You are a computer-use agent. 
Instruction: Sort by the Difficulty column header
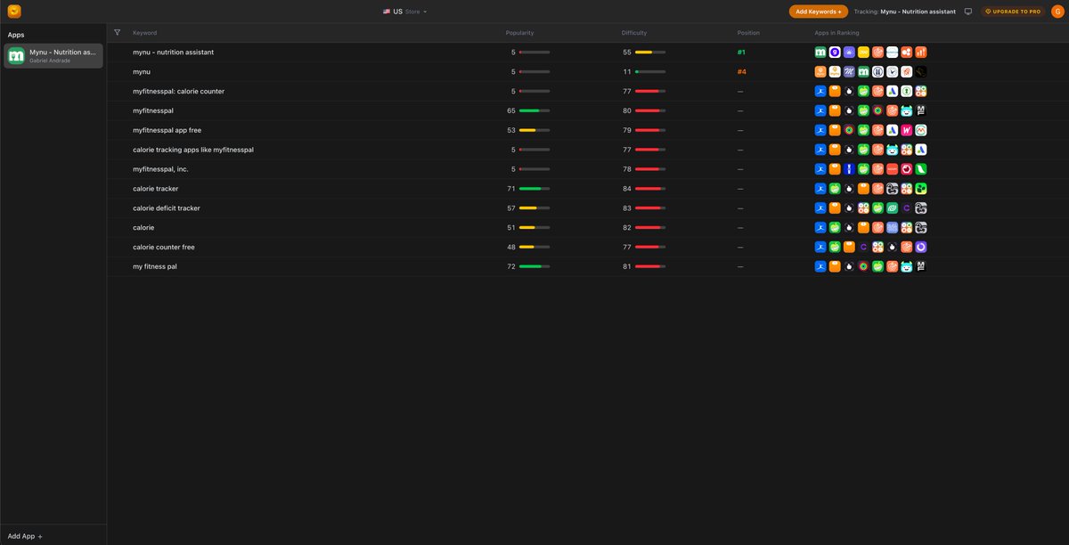pos(634,33)
